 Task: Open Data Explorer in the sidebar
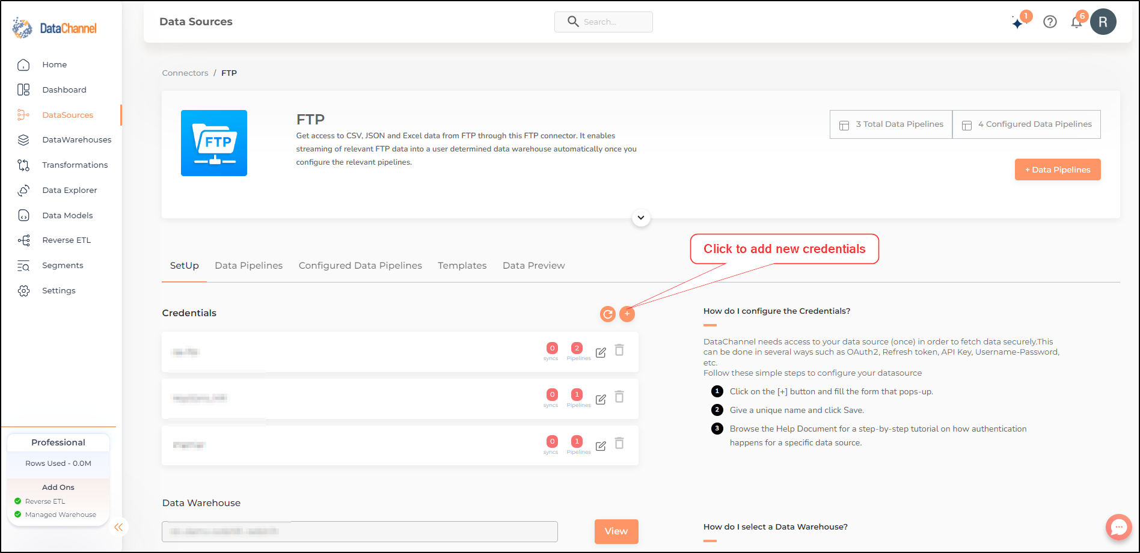pyautogui.click(x=70, y=190)
